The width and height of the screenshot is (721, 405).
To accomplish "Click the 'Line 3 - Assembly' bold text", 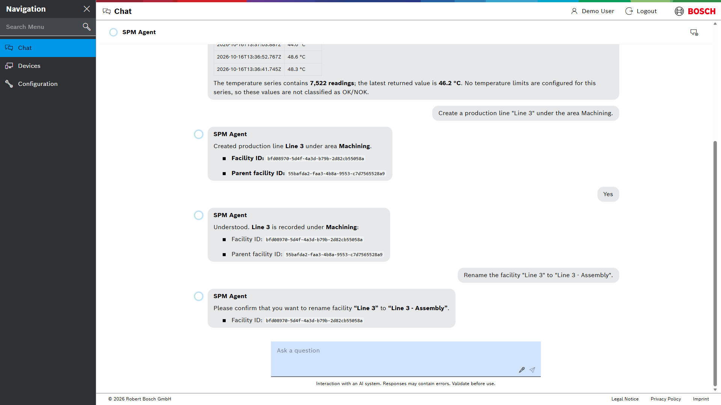I will click(x=418, y=308).
